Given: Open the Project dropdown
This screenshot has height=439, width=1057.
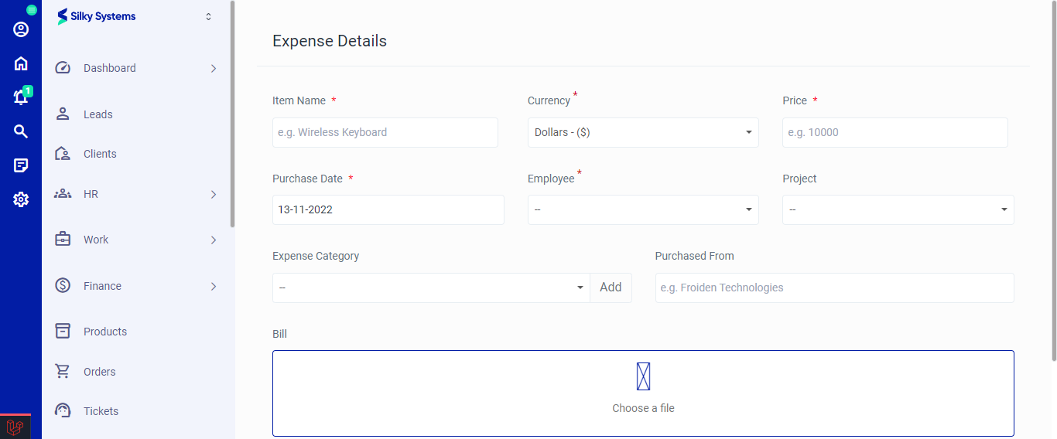Looking at the screenshot, I should [x=898, y=209].
